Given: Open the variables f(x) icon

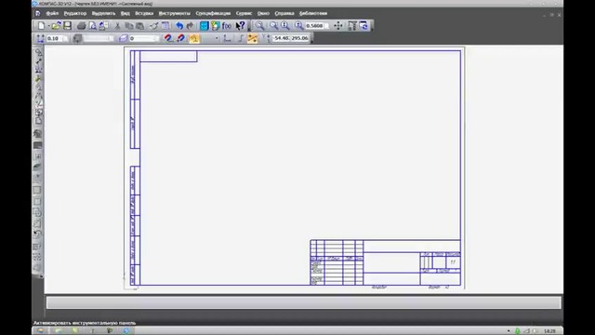Looking at the screenshot, I should pyautogui.click(x=227, y=26).
